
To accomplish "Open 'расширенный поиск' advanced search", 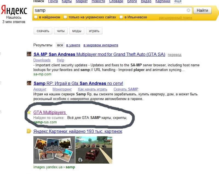I will (x=175, y=18).
